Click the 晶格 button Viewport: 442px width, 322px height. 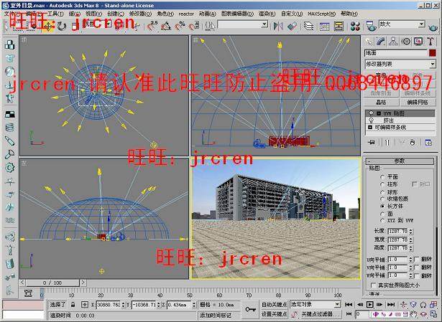381,103
